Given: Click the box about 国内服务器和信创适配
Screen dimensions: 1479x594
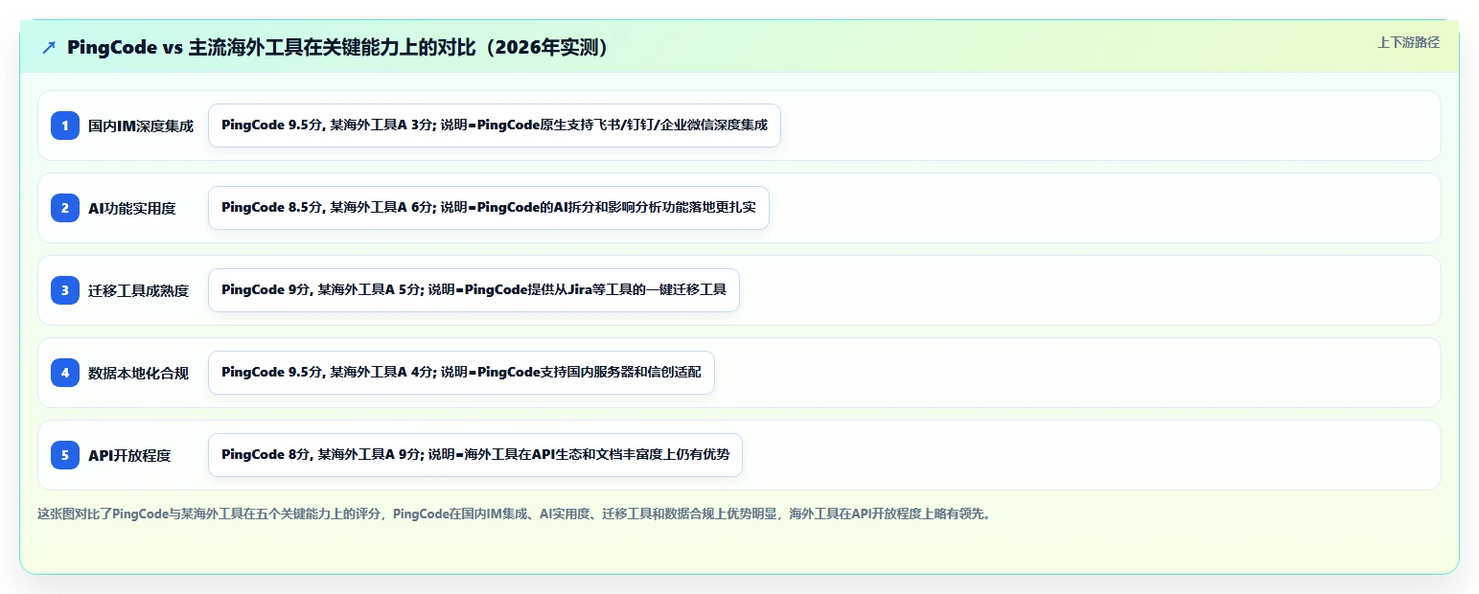Looking at the screenshot, I should [x=461, y=373].
